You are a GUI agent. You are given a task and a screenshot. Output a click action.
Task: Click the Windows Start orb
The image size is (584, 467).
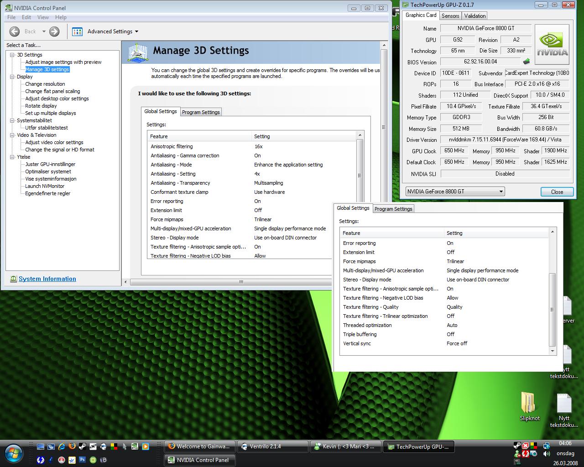click(13, 453)
